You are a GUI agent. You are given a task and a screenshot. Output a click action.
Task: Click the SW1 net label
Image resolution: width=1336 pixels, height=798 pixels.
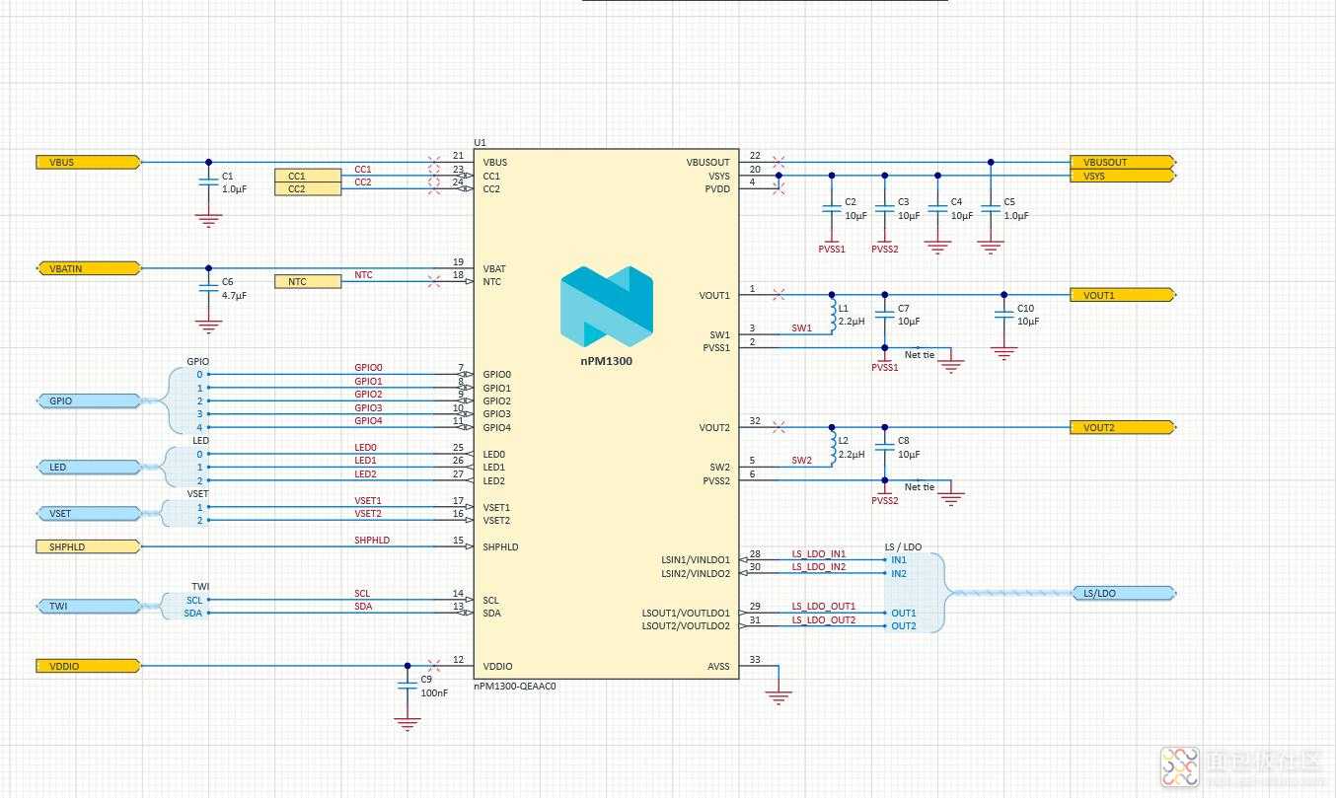[801, 328]
